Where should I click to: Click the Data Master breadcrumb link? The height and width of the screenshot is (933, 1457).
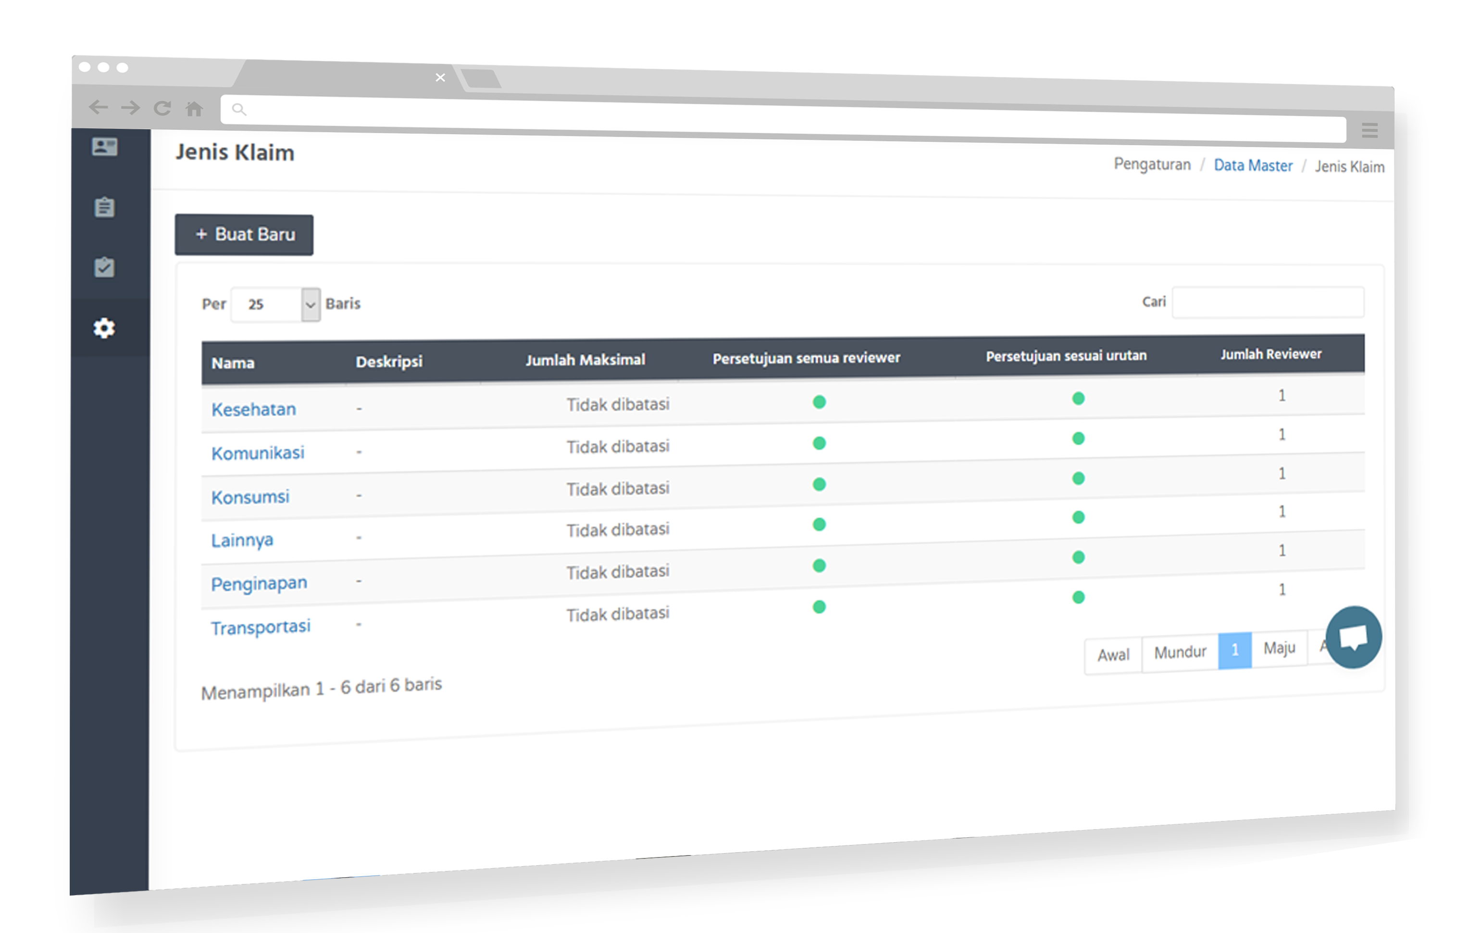1252,165
